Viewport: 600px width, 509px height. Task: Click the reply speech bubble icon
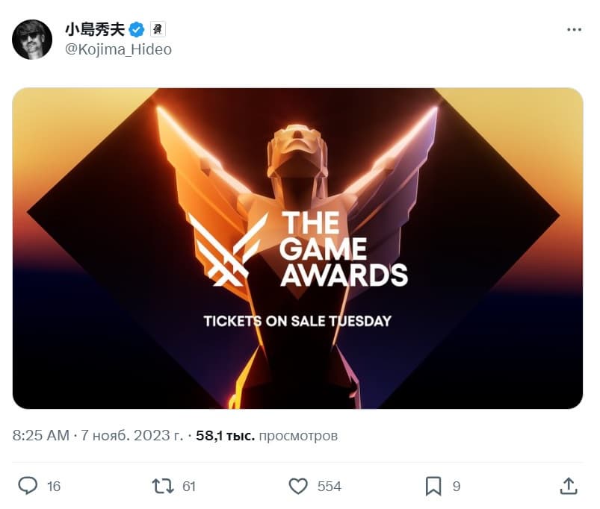tap(28, 486)
